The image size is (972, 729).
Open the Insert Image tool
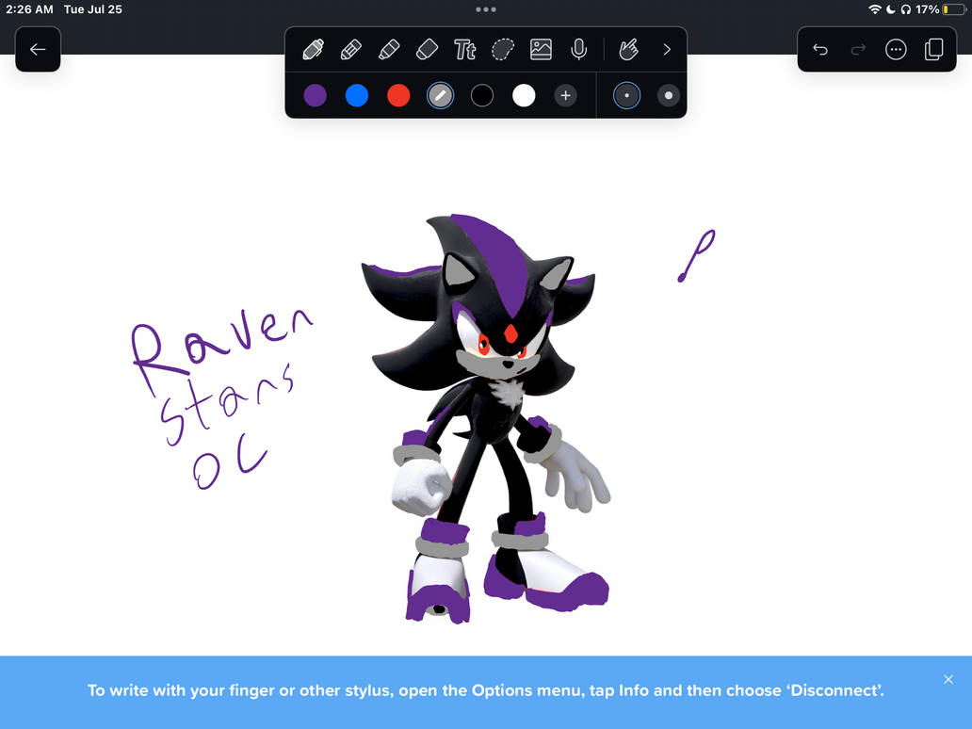click(541, 50)
